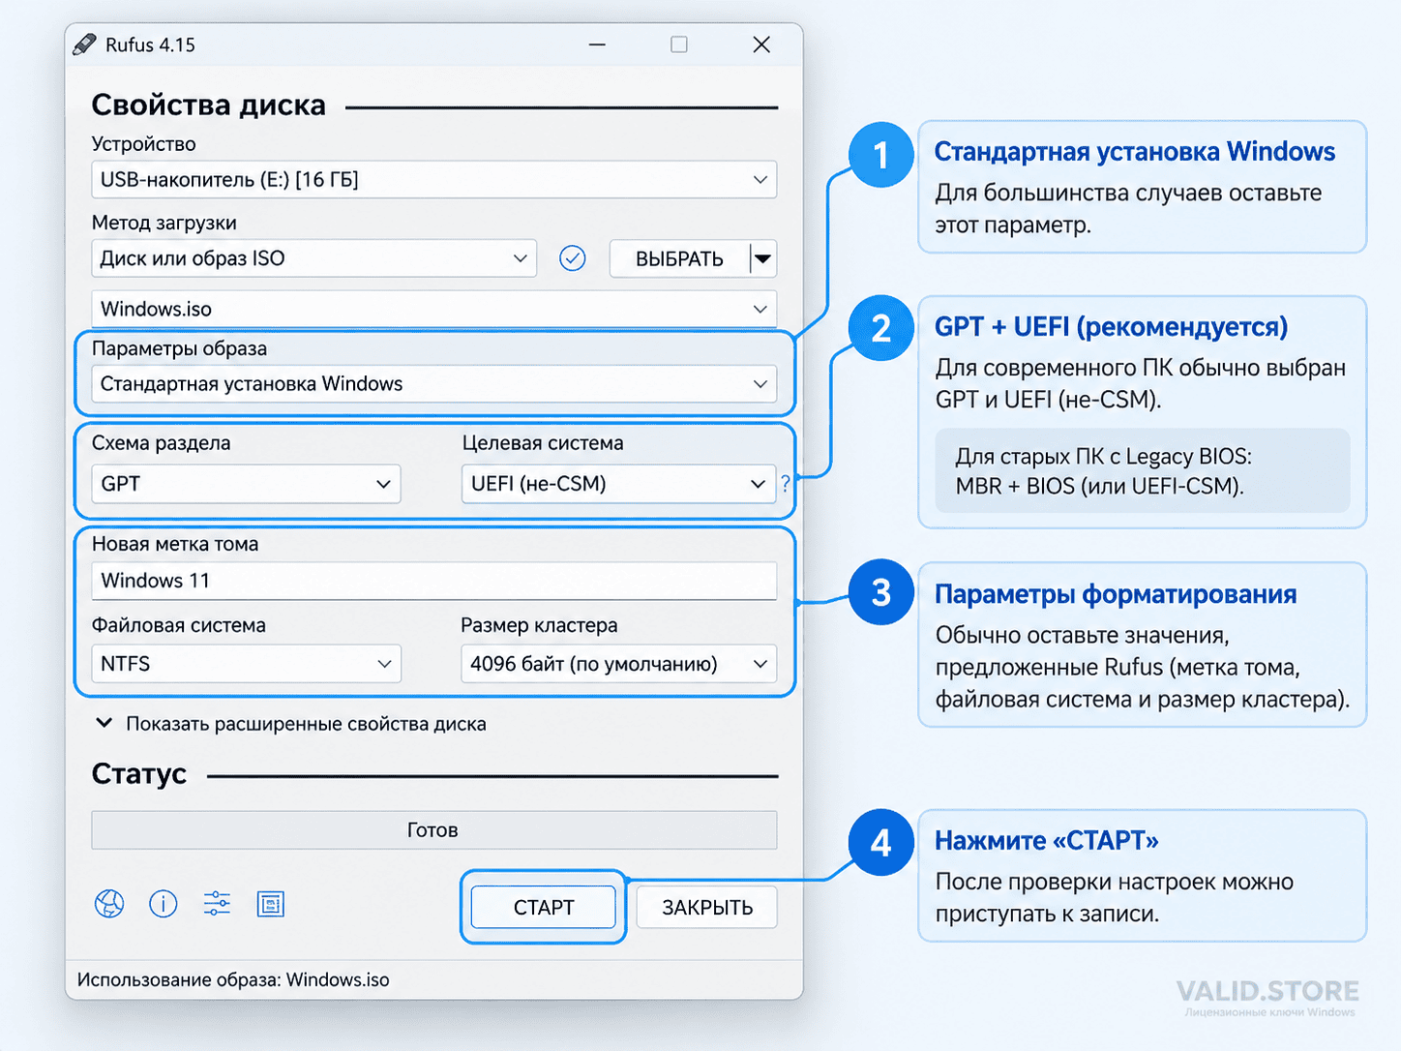Screen dimensions: 1401x1051
Task: Click the Готов status progress bar
Action: (x=434, y=830)
